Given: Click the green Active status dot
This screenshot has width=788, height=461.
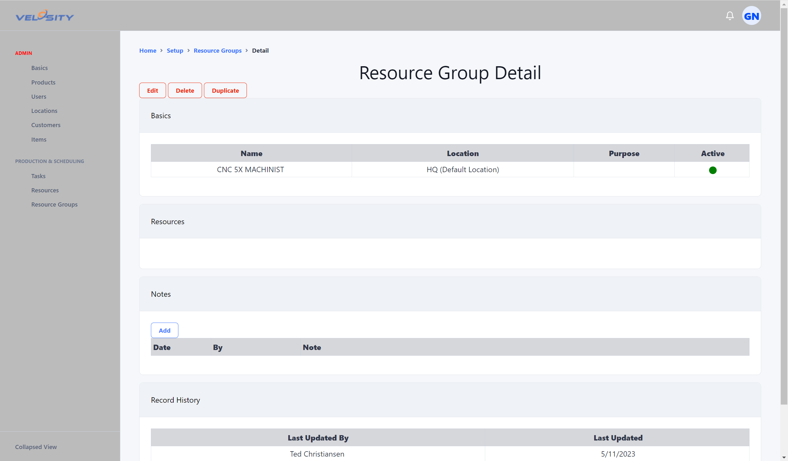Looking at the screenshot, I should tap(713, 170).
